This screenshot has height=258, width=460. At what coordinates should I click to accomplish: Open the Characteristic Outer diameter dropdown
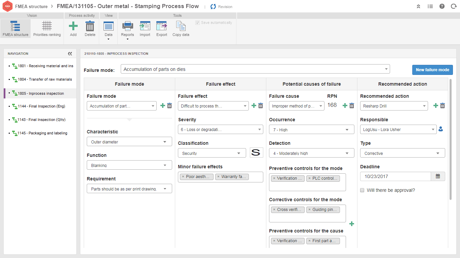[129, 141]
